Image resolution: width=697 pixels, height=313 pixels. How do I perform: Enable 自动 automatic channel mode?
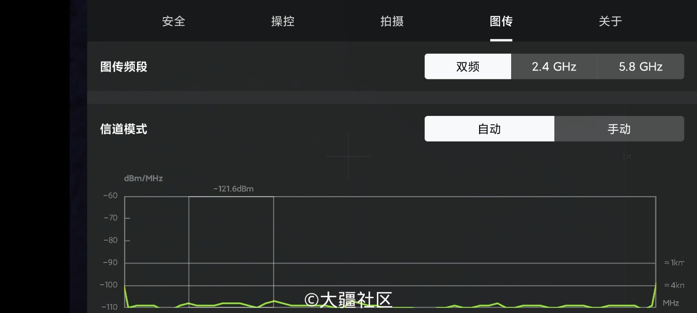[x=489, y=129]
